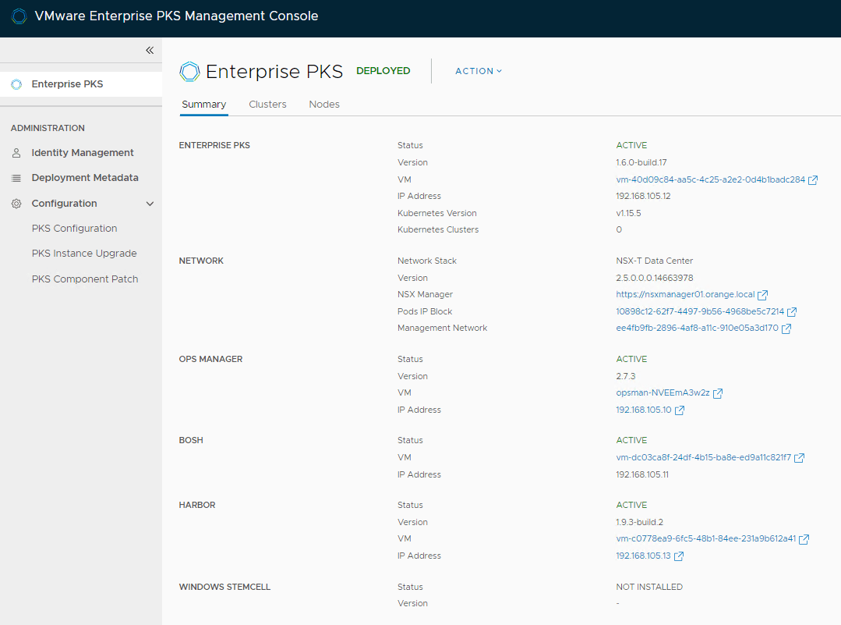Open external link icon beside opsman VM
Image resolution: width=841 pixels, height=625 pixels.
click(718, 393)
